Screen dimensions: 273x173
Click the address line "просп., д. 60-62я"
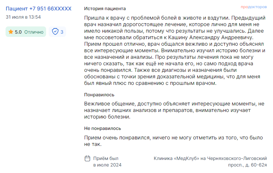[x=247, y=165]
